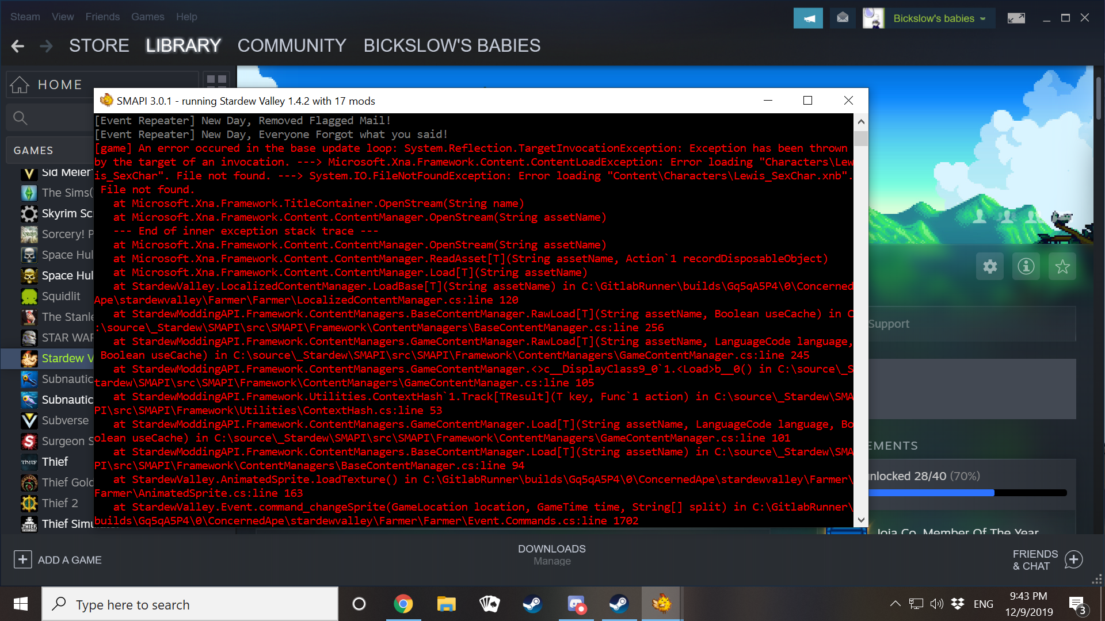Click the library search magnifier
The height and width of the screenshot is (621, 1105).
(20, 118)
